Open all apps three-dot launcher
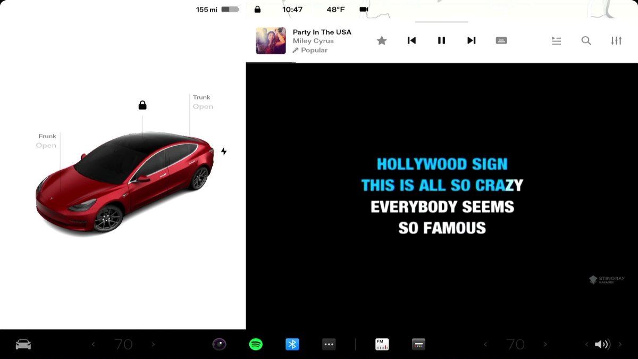 329,344
